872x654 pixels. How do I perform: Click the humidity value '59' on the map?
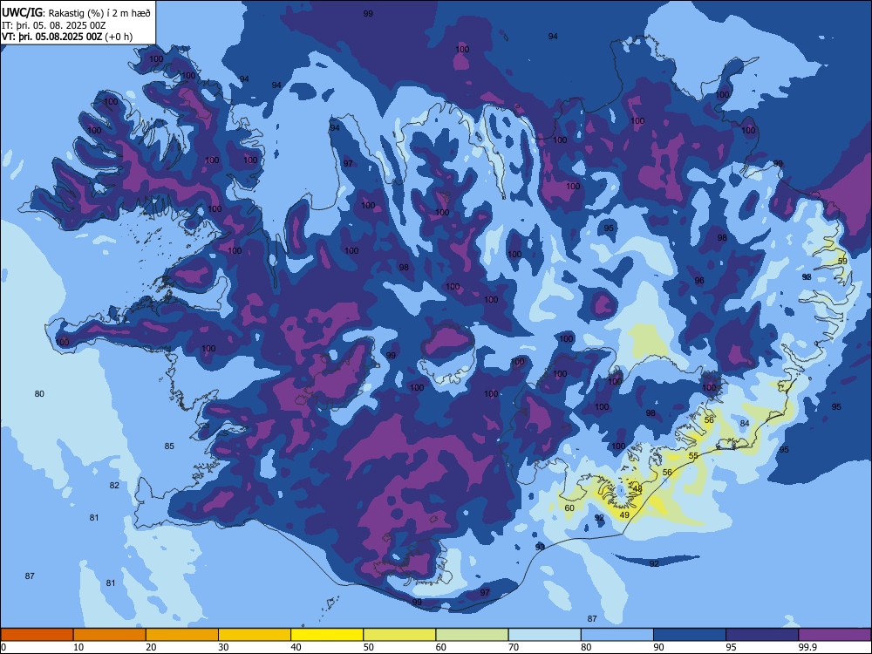click(842, 262)
